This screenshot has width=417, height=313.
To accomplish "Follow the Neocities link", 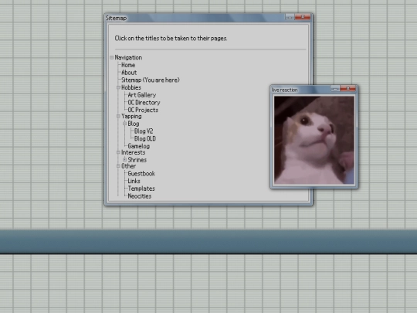I will [139, 196].
